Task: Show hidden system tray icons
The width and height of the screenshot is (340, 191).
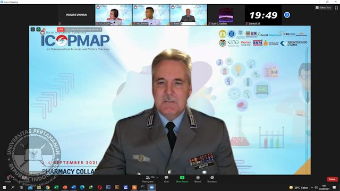Action: 312,187
